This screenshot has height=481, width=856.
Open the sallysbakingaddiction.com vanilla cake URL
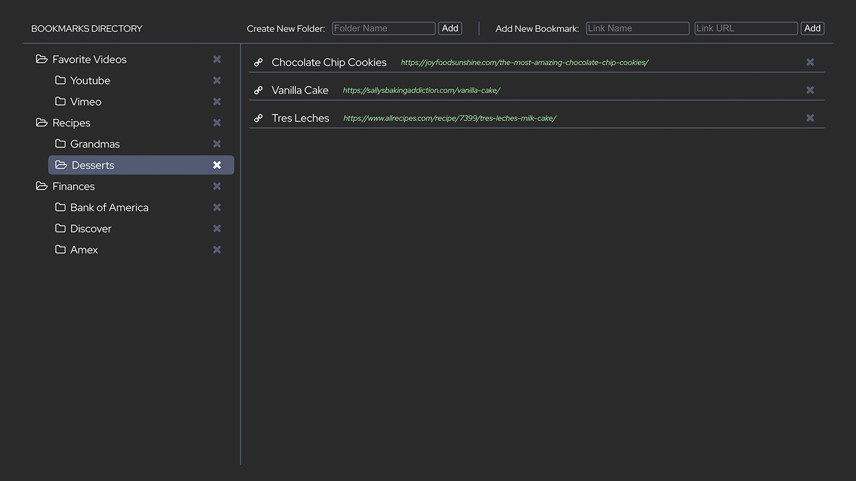(421, 90)
